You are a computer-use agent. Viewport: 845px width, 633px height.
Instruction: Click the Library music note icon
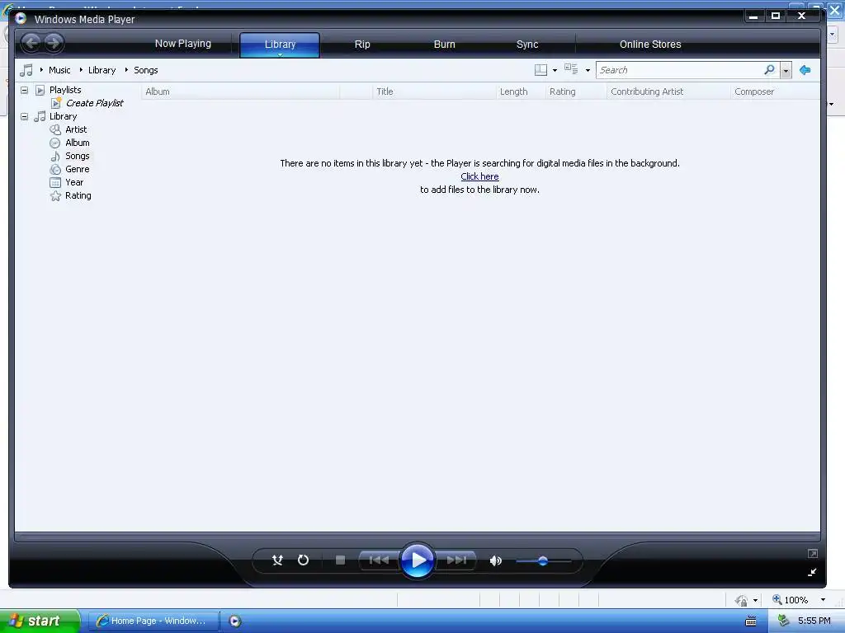click(40, 116)
